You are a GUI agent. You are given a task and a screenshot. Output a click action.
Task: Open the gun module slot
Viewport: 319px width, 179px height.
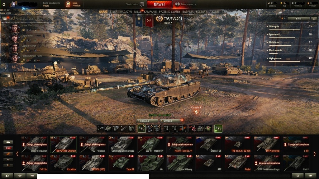(100, 128)
